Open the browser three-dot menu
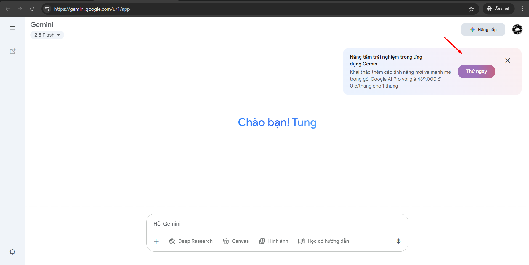The height and width of the screenshot is (265, 529). (522, 9)
